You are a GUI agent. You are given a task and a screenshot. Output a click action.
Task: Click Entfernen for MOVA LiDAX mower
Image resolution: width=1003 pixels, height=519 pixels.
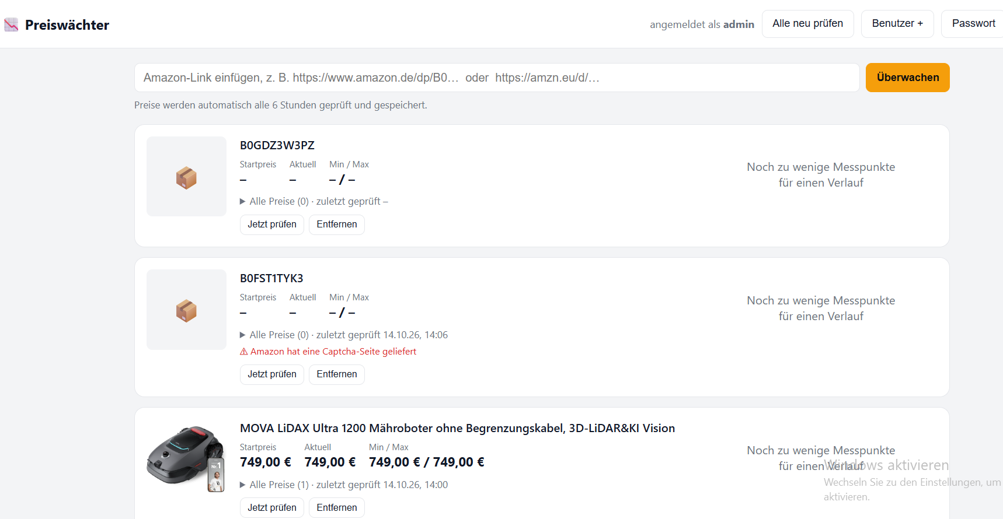(337, 508)
